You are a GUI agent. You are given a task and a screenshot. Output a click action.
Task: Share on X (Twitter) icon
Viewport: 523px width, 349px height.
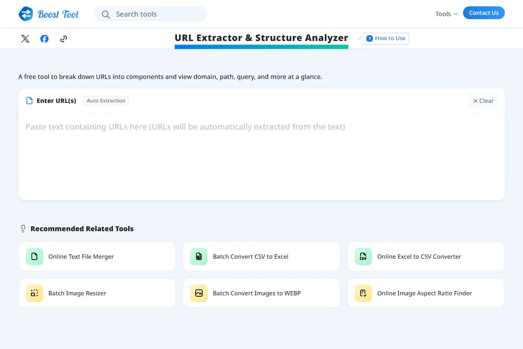[25, 39]
